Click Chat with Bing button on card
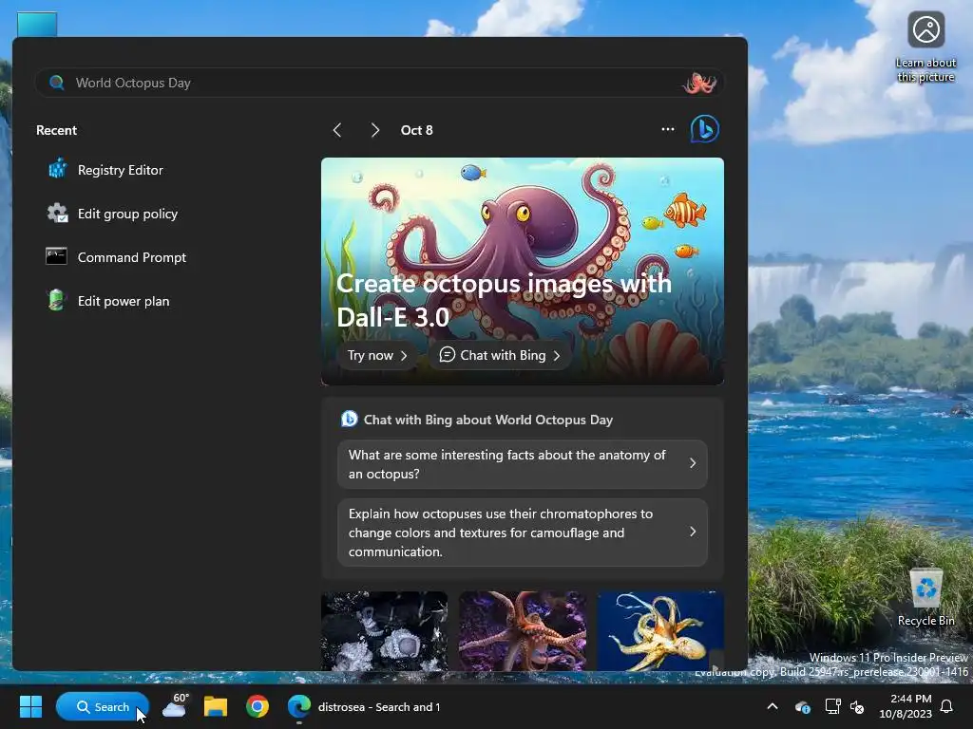The width and height of the screenshot is (973, 729). pos(500,355)
